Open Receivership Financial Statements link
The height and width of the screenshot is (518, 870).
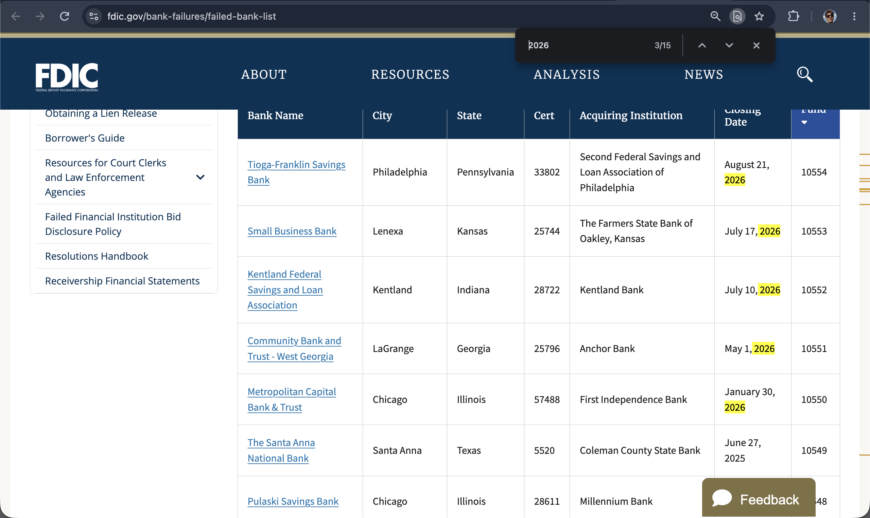(122, 281)
